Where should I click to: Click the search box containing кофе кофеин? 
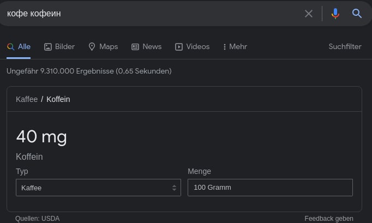point(152,14)
